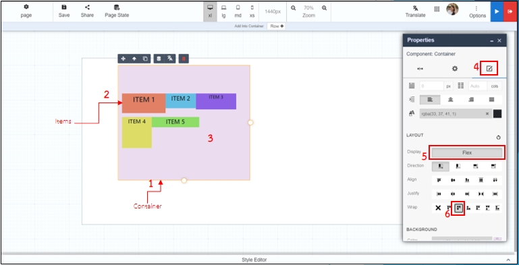Select the xl breakpoint toggle

coord(210,11)
